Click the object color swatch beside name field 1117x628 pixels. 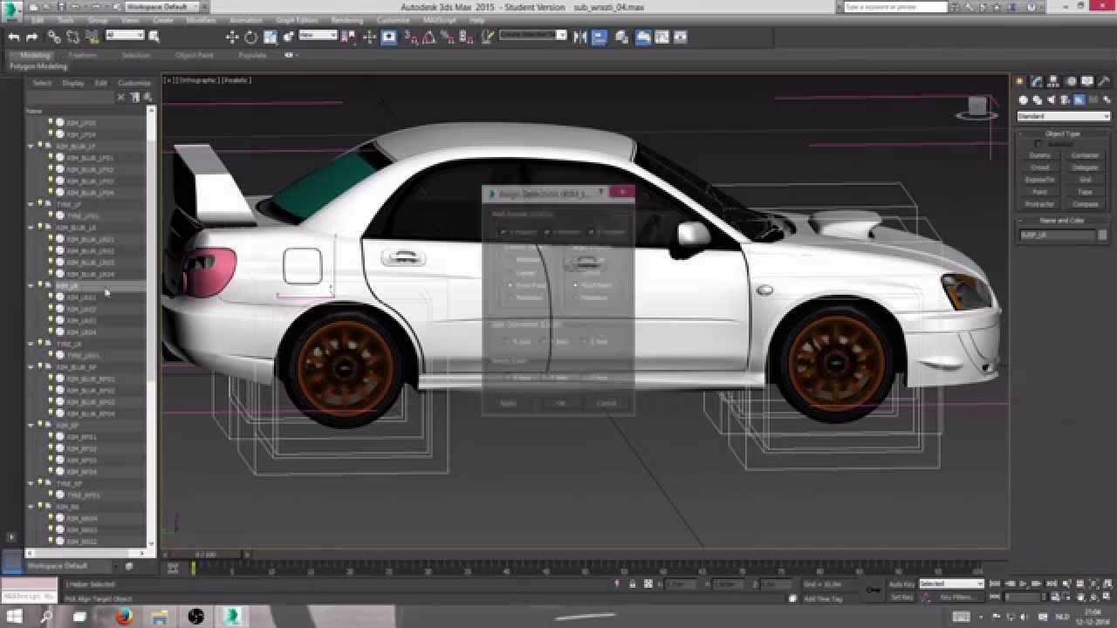pyautogui.click(x=1102, y=235)
